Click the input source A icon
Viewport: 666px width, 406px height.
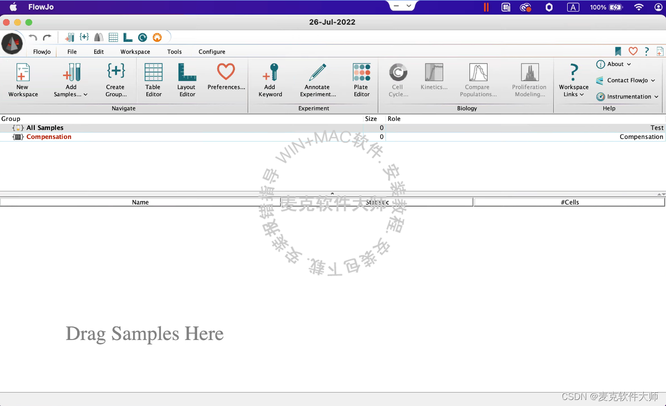[573, 7]
